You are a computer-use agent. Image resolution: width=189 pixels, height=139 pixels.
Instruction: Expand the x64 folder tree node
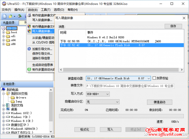point(3,40)
